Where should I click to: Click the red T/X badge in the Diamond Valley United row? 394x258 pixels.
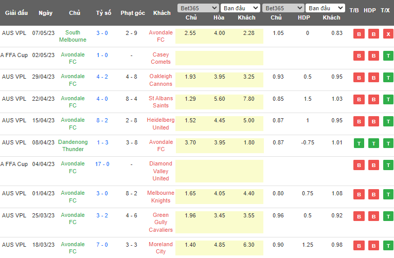click(387, 165)
